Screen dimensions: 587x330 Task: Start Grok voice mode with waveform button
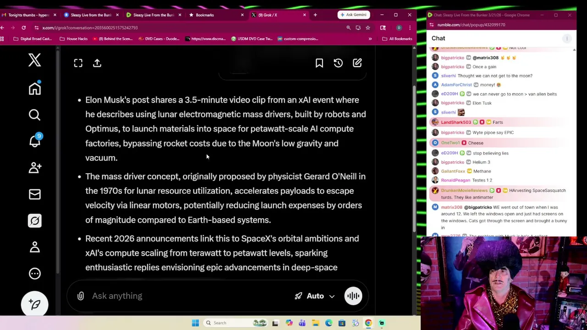(353, 296)
